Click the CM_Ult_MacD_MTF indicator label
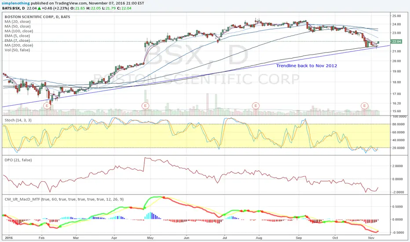410x242 pixels. pos(64,199)
